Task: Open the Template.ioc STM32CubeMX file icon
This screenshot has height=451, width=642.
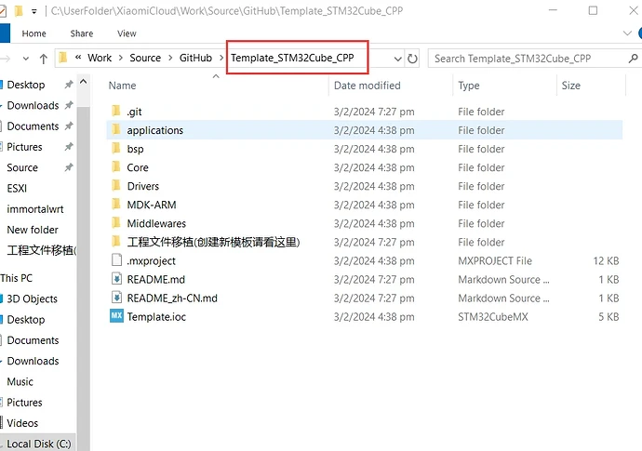Action: point(116,317)
